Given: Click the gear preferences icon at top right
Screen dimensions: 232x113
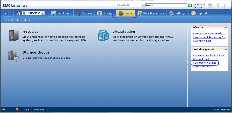Looking at the screenshot, I should (210, 5).
